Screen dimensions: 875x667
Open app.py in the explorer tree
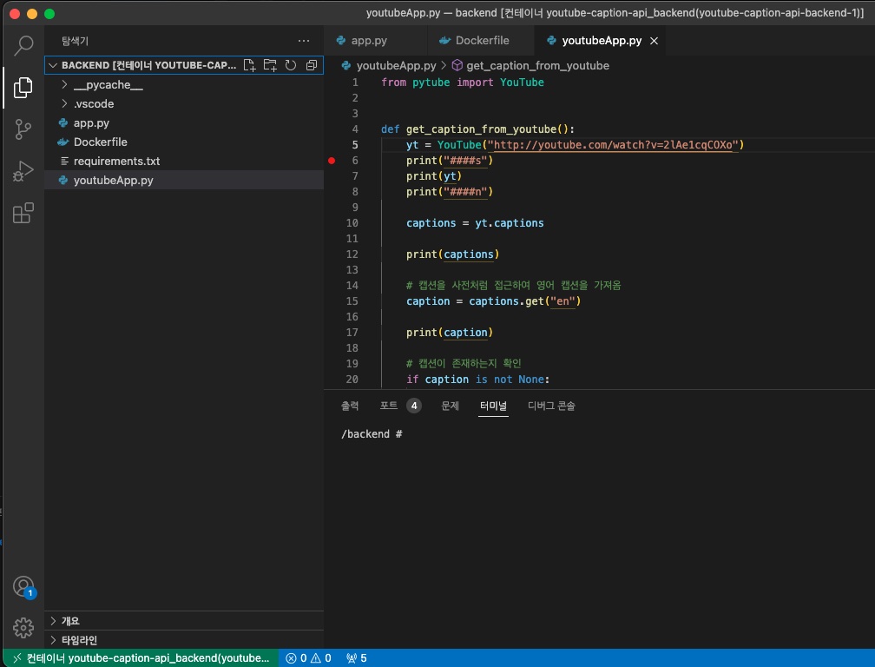click(x=184, y=122)
